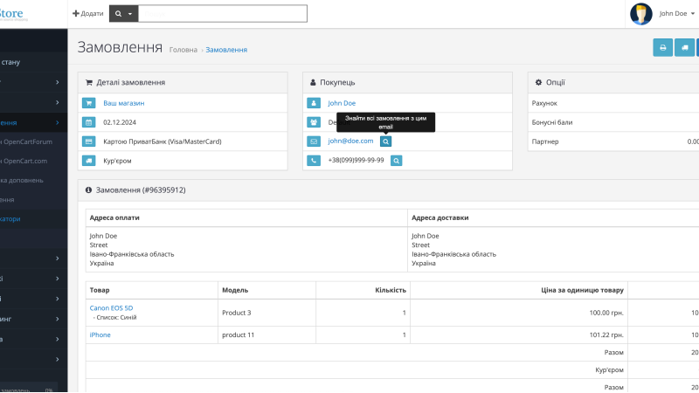The width and height of the screenshot is (699, 393).
Task: Click the customer group icon
Action: (x=314, y=122)
